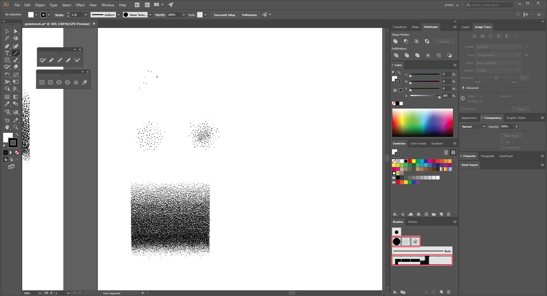Select the Magic Wand tool
The height and width of the screenshot is (296, 547).
point(7,38)
